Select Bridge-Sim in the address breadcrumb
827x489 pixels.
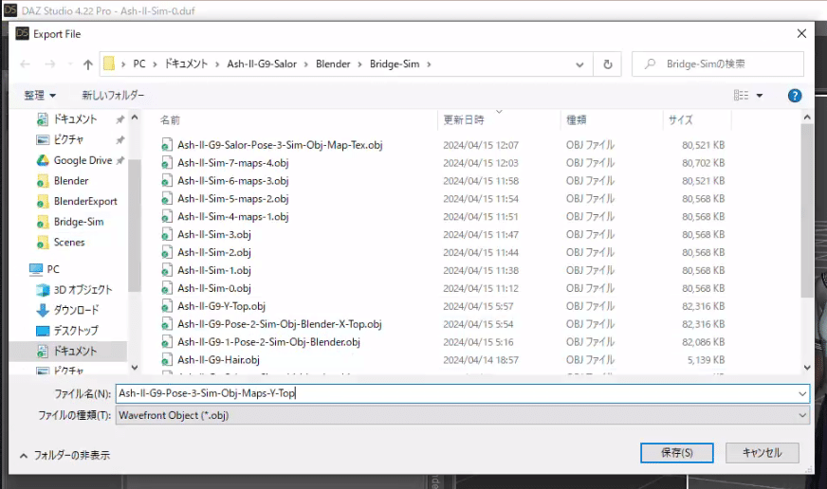tap(395, 64)
